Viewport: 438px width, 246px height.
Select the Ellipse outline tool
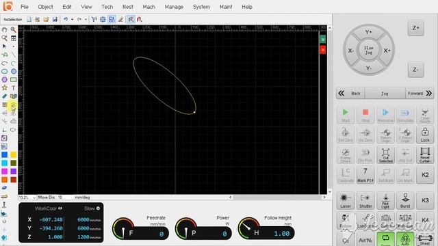(5, 71)
